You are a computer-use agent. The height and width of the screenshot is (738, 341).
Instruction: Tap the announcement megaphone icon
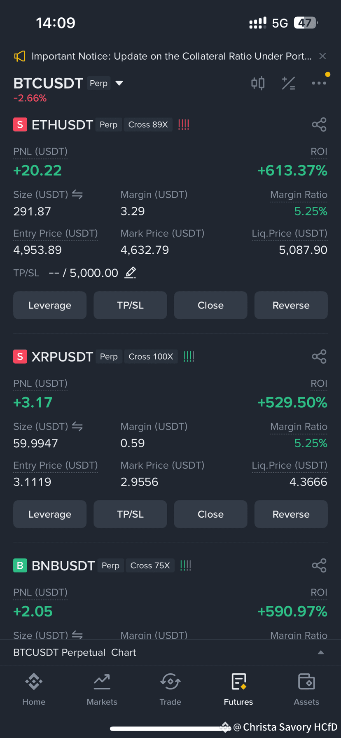tap(20, 56)
